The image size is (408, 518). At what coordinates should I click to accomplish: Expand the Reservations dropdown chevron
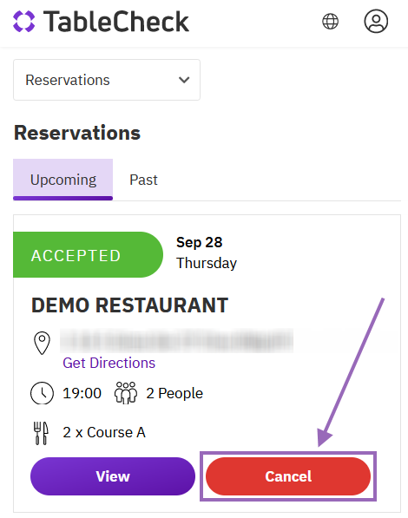[x=184, y=80]
